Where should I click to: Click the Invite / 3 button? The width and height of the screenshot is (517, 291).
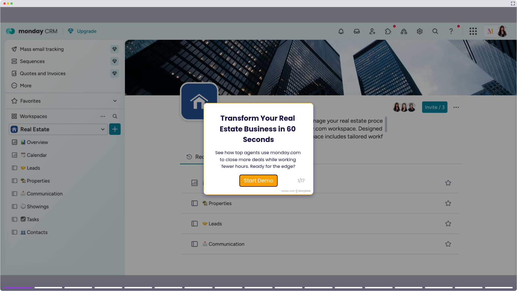pyautogui.click(x=434, y=107)
